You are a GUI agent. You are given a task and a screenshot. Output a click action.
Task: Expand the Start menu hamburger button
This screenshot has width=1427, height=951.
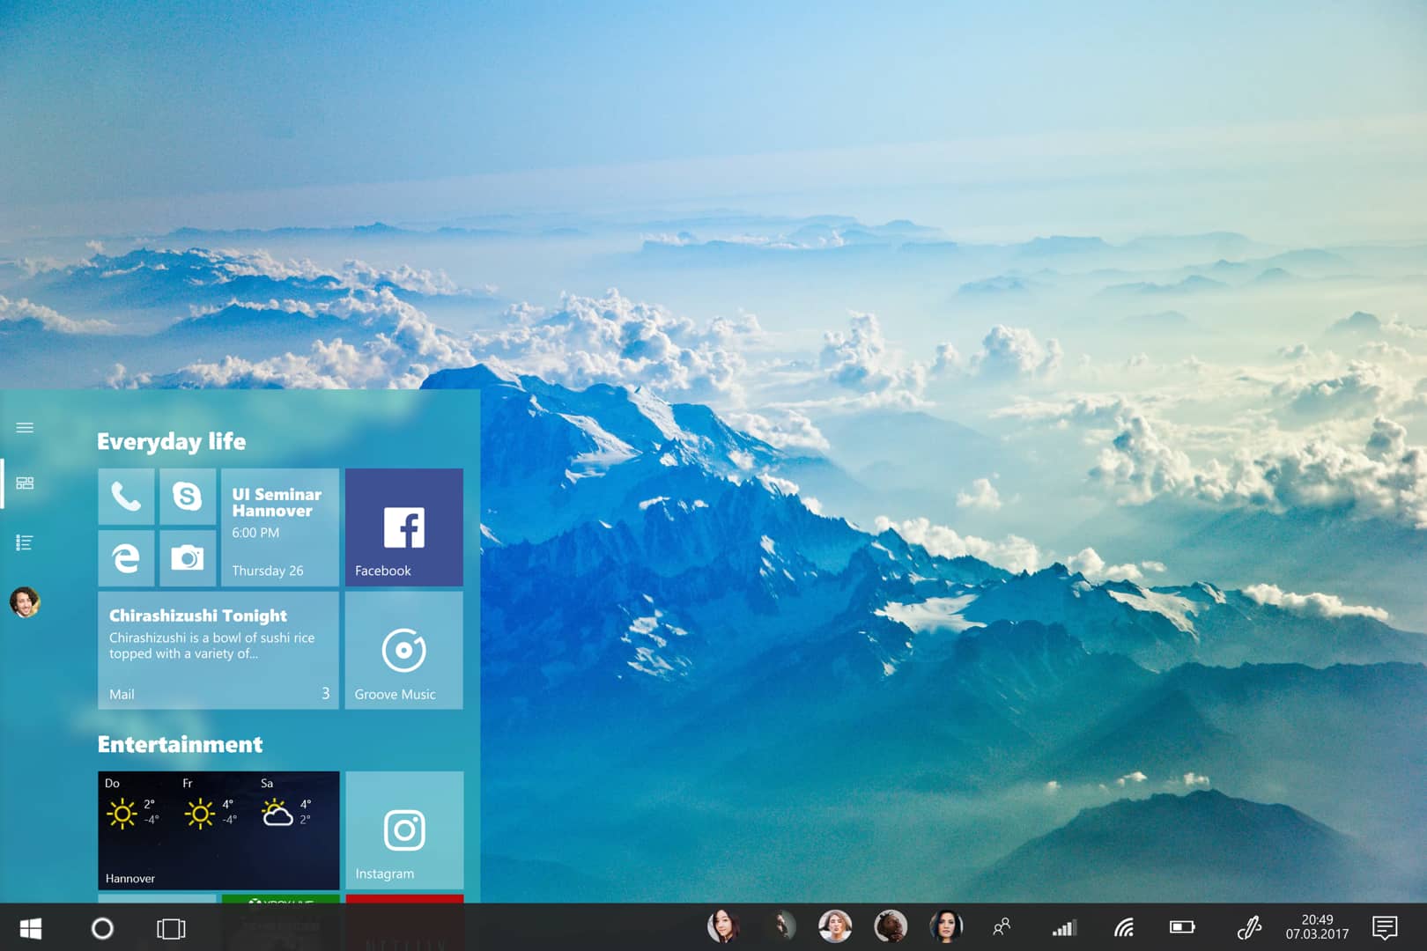tap(25, 427)
